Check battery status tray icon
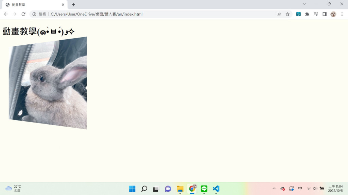The width and height of the screenshot is (348, 195). pyautogui.click(x=322, y=189)
